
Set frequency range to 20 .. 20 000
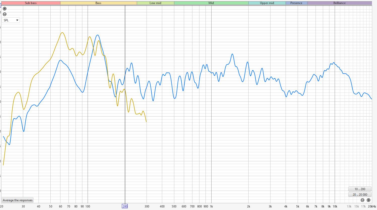(x=360, y=195)
